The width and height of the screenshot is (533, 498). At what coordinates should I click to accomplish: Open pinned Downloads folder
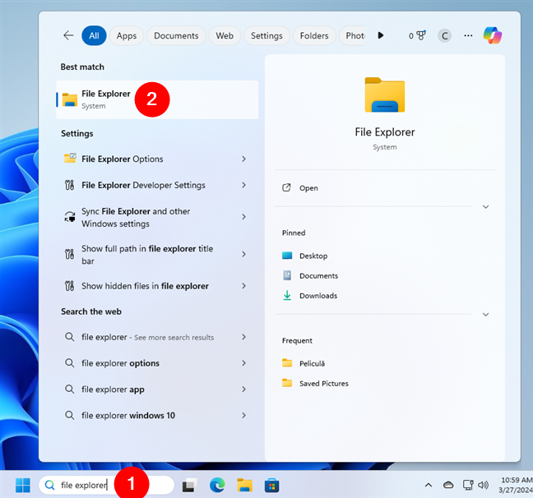[309, 296]
